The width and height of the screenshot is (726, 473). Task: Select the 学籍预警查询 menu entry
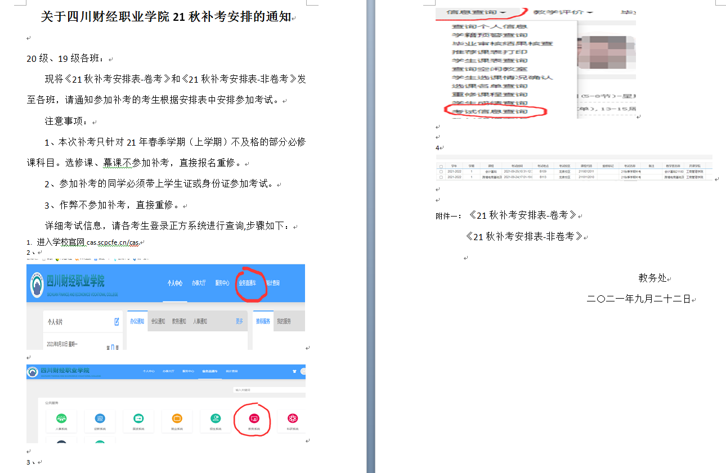[x=490, y=35]
